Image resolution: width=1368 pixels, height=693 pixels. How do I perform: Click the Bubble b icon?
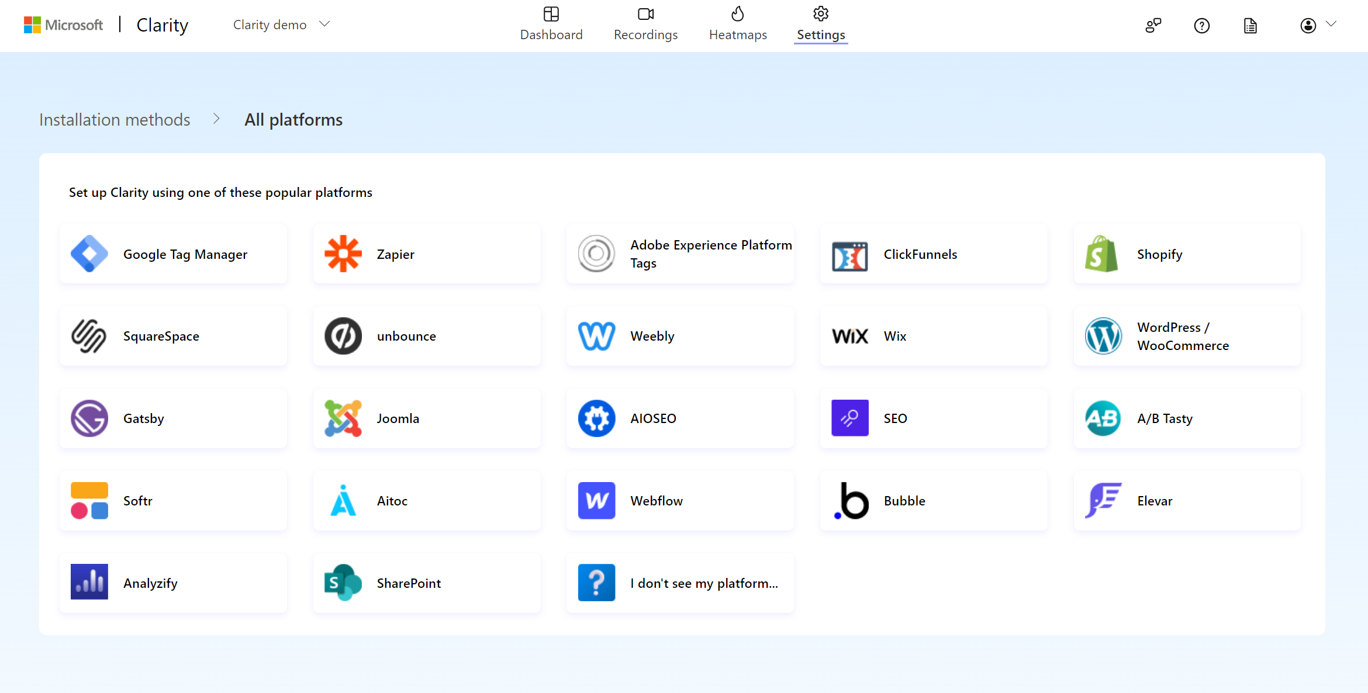pos(851,501)
